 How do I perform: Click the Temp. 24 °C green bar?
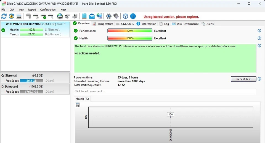coord(31,34)
